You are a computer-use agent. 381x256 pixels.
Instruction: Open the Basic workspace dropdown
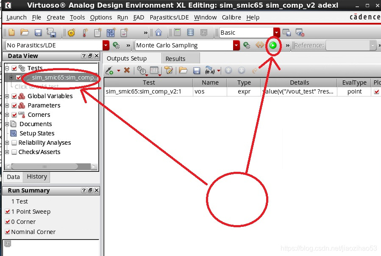276,33
